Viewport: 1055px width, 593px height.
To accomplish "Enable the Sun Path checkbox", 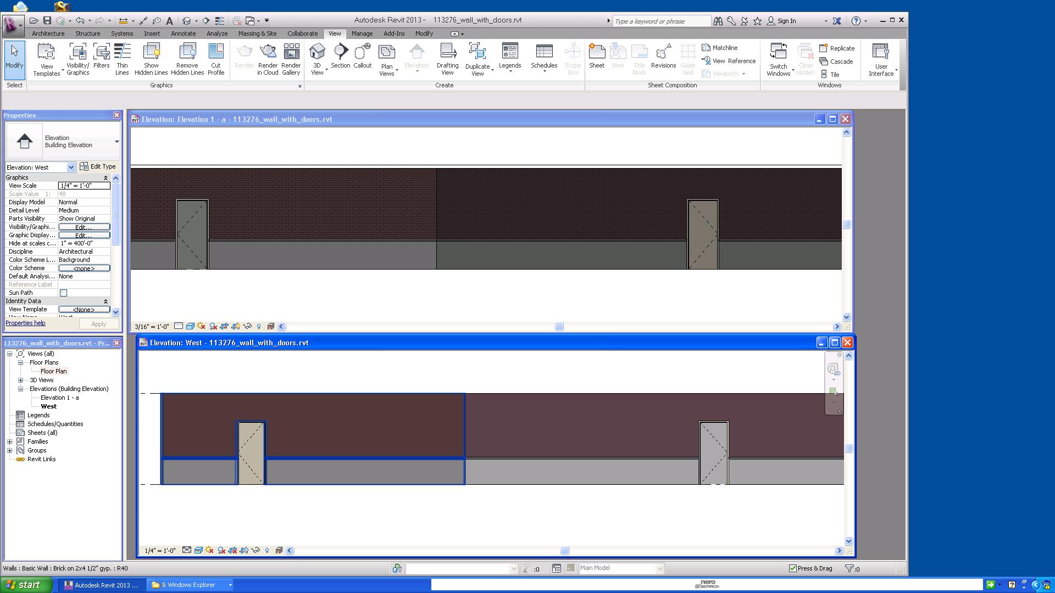I will click(64, 293).
